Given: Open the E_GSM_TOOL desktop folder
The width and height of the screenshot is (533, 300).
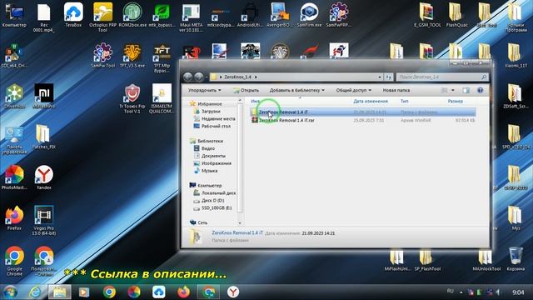Looking at the screenshot, I should pyautogui.click(x=427, y=15).
